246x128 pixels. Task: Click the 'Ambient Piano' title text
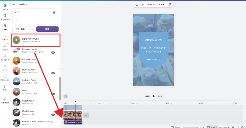tap(29, 80)
